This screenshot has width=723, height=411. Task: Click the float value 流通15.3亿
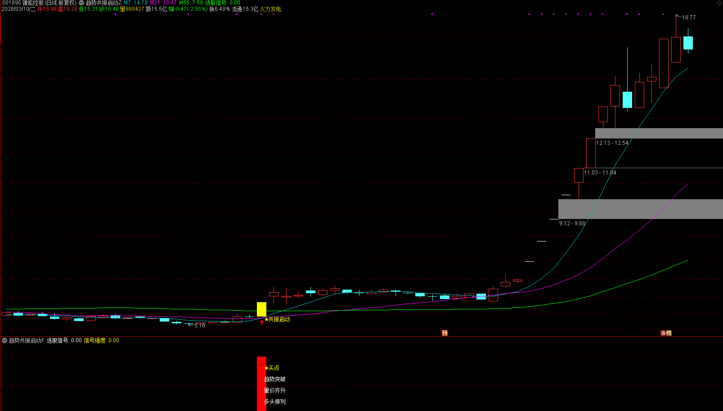point(245,9)
